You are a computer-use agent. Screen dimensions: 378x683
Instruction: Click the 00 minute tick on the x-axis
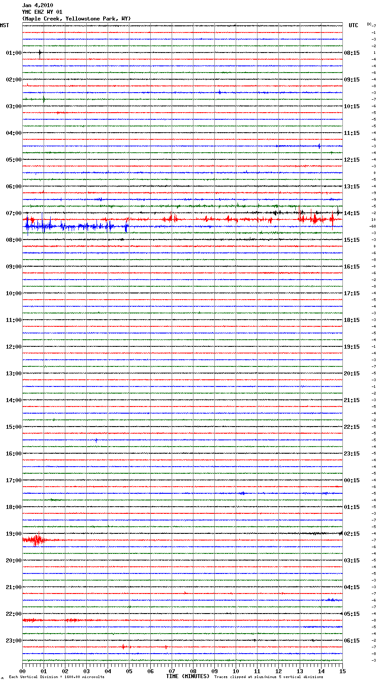point(23,671)
